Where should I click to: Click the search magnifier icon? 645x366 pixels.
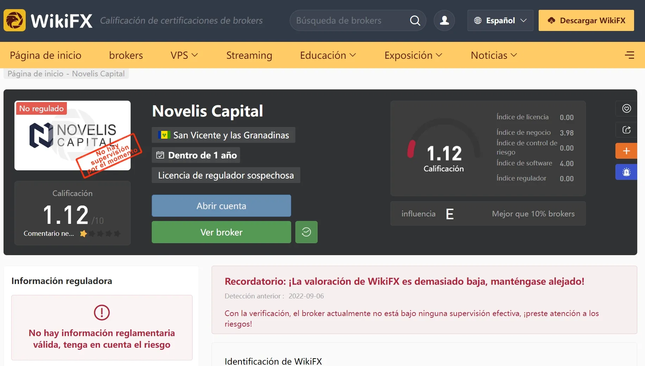[x=415, y=20]
